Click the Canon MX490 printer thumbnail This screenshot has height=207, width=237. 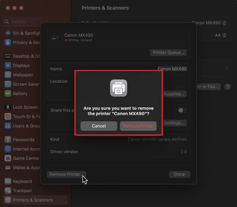[x=56, y=37]
